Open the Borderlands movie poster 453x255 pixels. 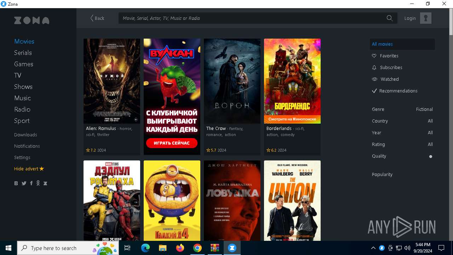click(292, 81)
